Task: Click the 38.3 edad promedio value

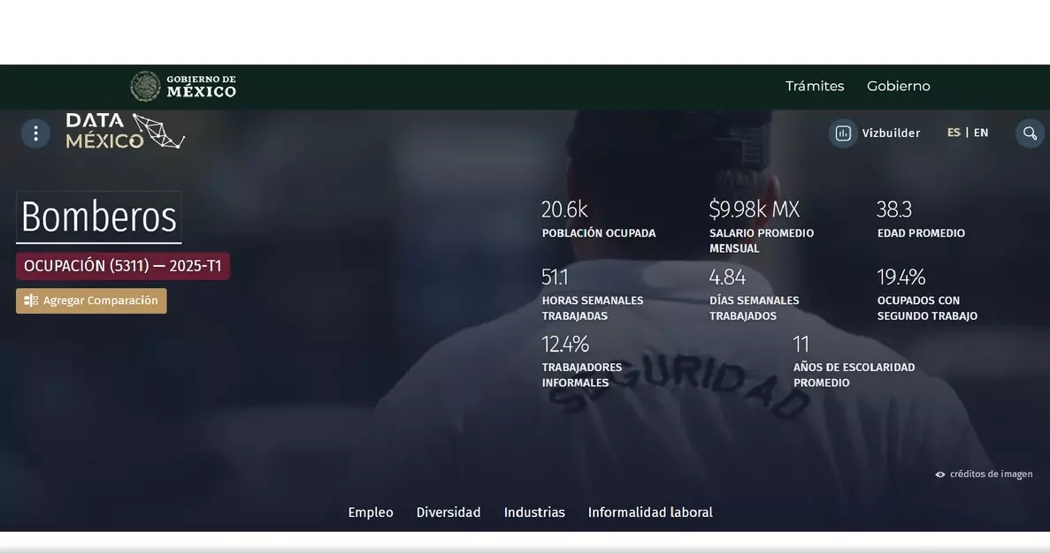Action: pyautogui.click(x=894, y=209)
